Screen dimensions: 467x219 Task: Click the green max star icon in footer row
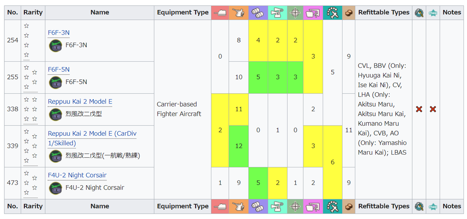(433, 206)
